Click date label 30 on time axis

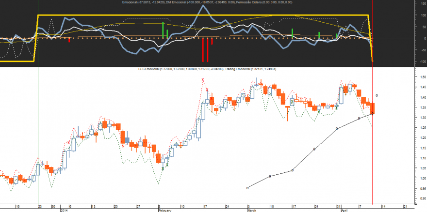[x=53, y=206]
